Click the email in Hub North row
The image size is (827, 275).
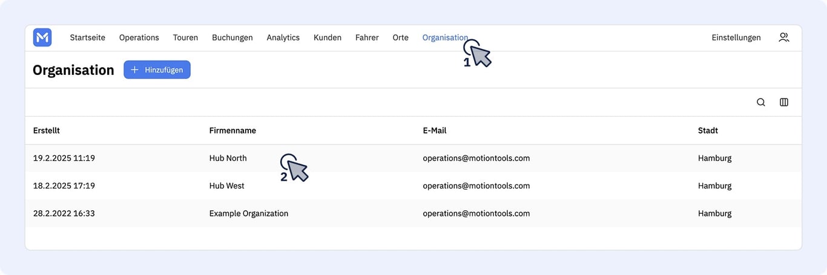(x=476, y=158)
